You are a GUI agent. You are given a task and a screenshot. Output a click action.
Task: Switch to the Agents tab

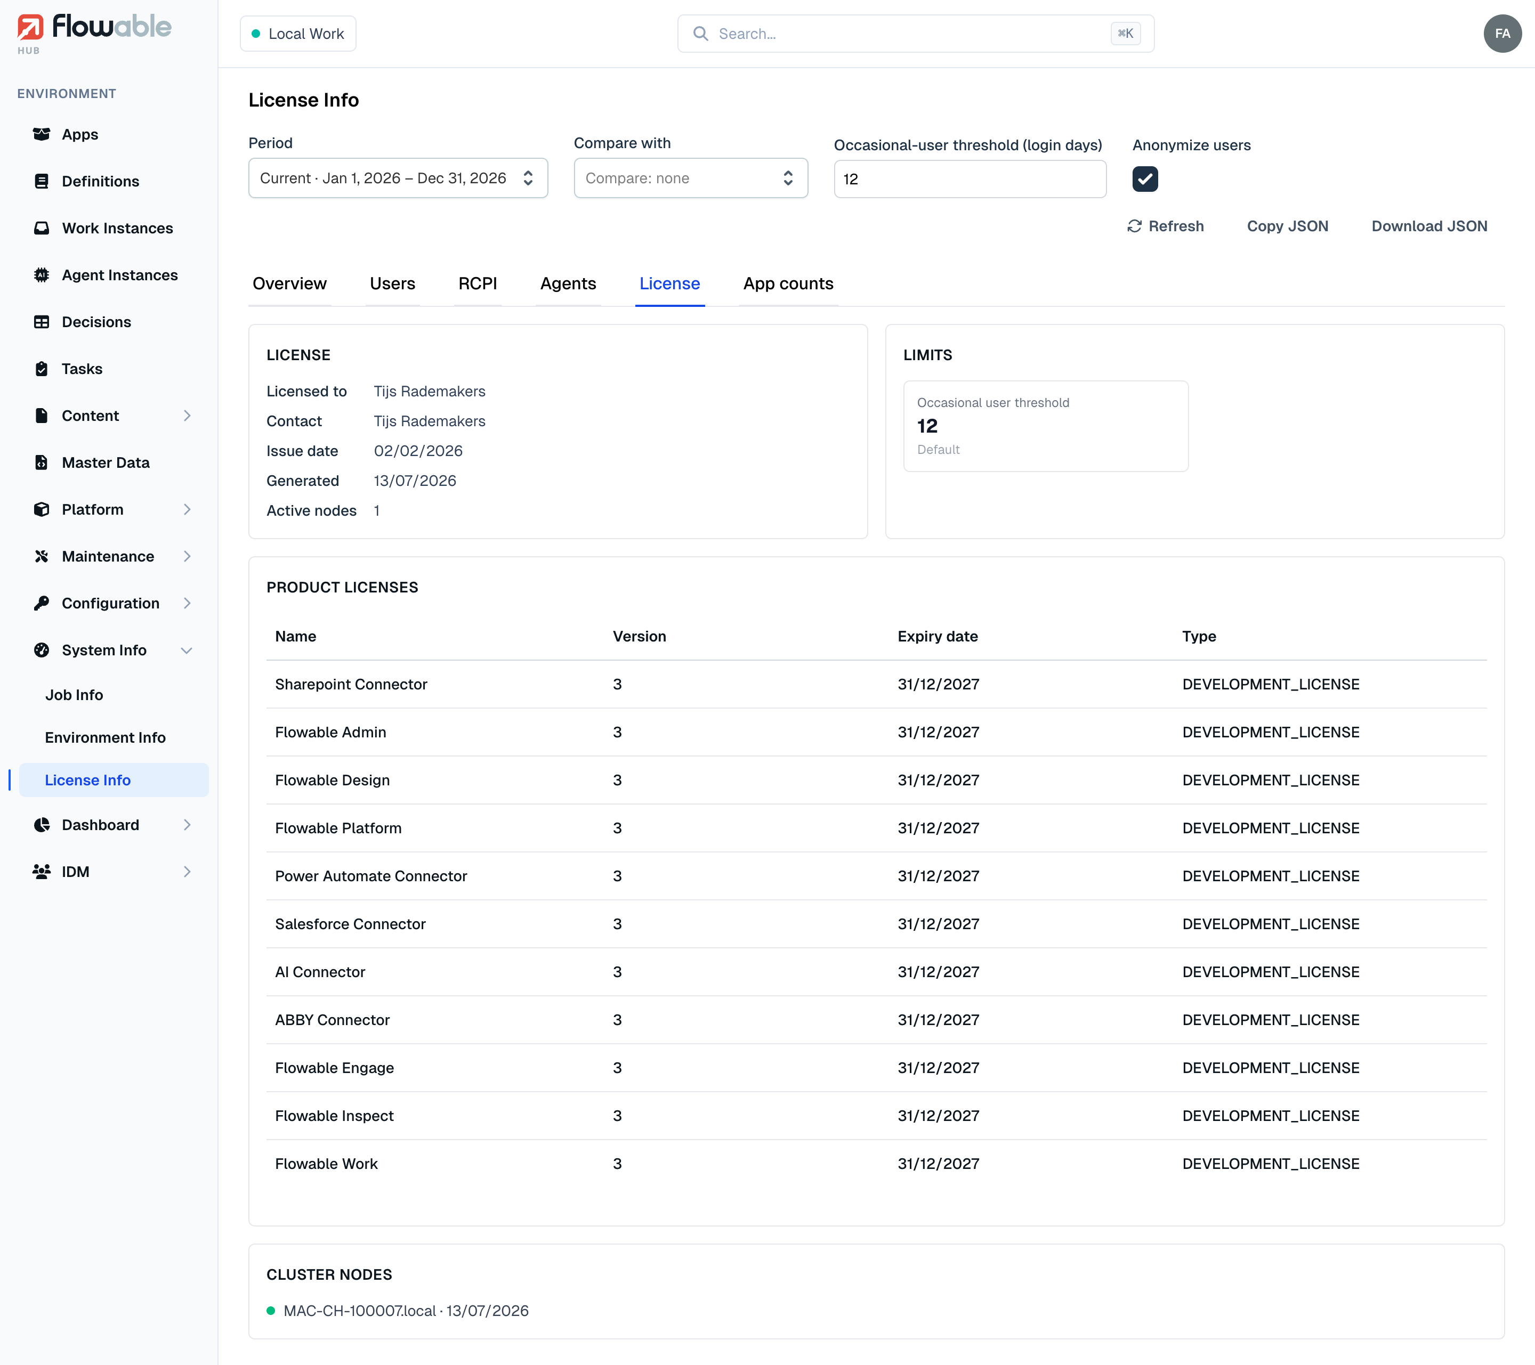pos(568,284)
